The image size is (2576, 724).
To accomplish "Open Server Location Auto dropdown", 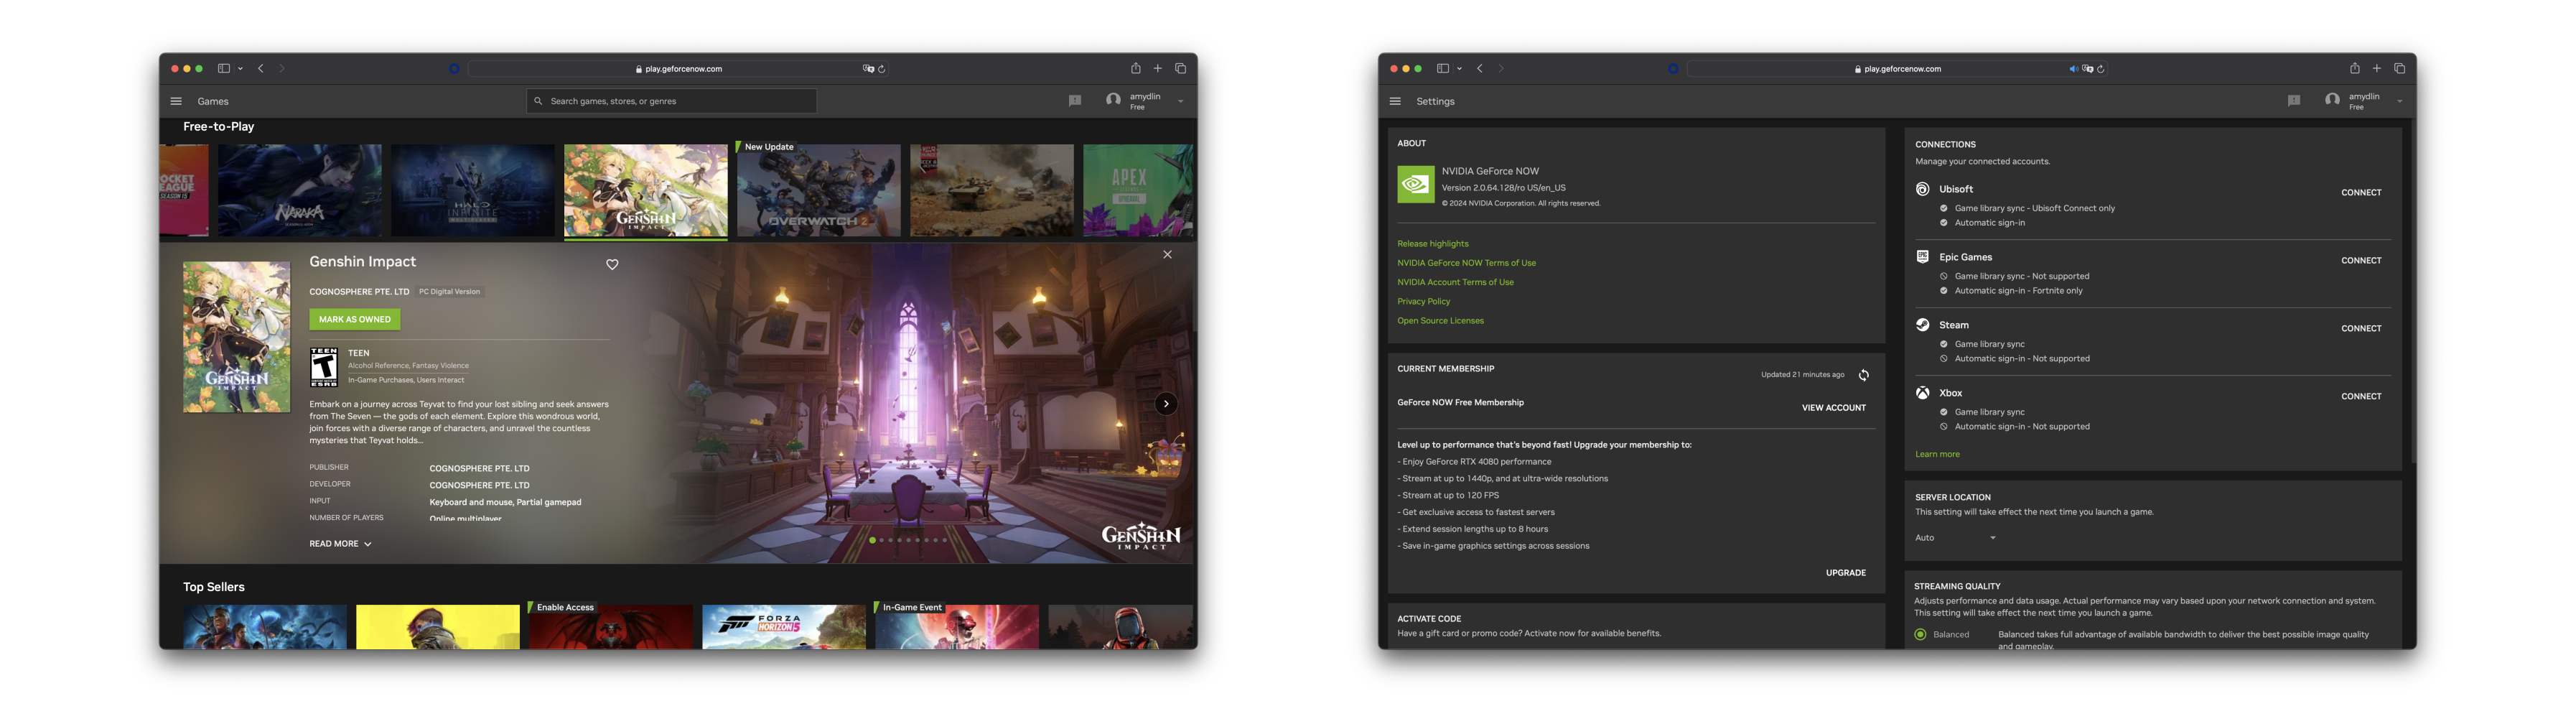I will 1955,538.
